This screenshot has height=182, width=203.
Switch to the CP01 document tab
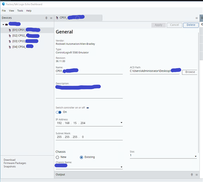point(78,18)
